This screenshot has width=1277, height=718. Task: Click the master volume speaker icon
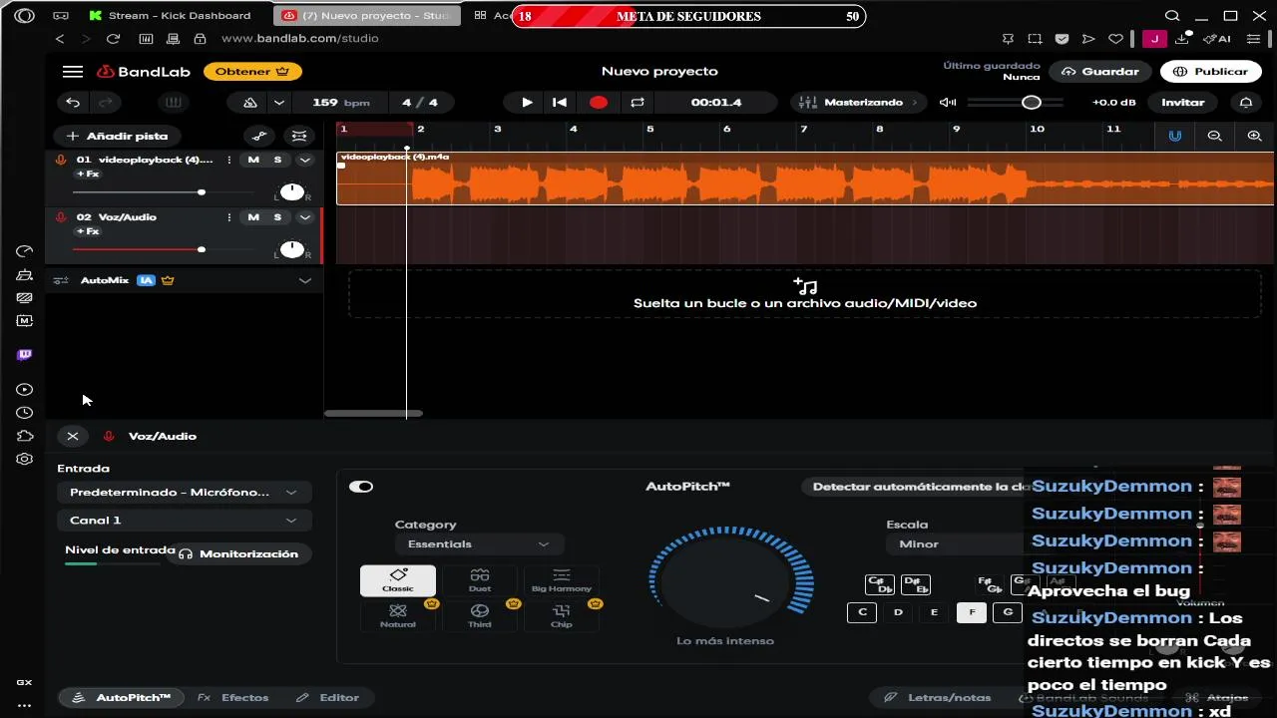click(x=948, y=102)
